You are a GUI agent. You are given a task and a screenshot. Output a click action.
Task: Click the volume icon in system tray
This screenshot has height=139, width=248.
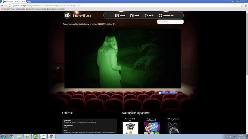[231, 137]
